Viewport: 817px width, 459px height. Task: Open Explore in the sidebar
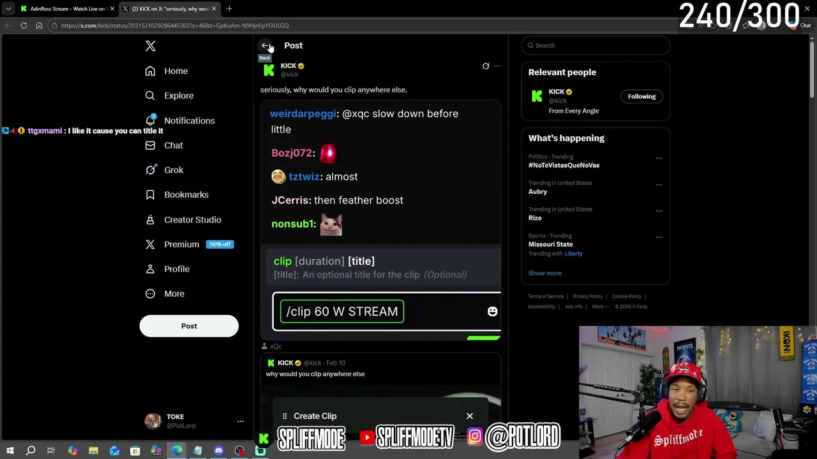[x=169, y=96]
